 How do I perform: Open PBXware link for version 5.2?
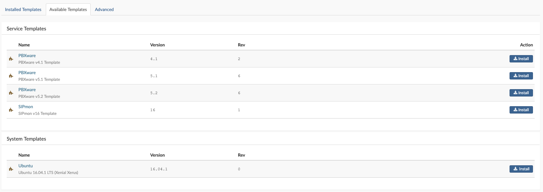coord(27,90)
